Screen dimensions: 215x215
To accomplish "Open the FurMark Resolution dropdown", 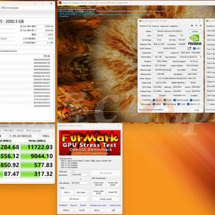I will (x=80, y=175).
